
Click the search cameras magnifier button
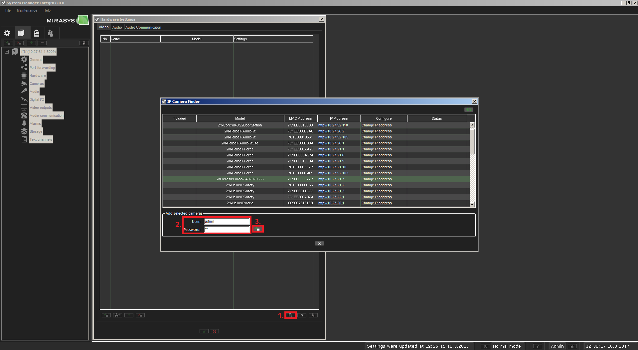pyautogui.click(x=290, y=315)
